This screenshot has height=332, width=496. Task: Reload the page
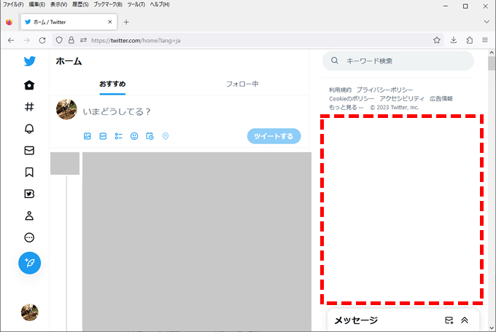[x=42, y=41]
